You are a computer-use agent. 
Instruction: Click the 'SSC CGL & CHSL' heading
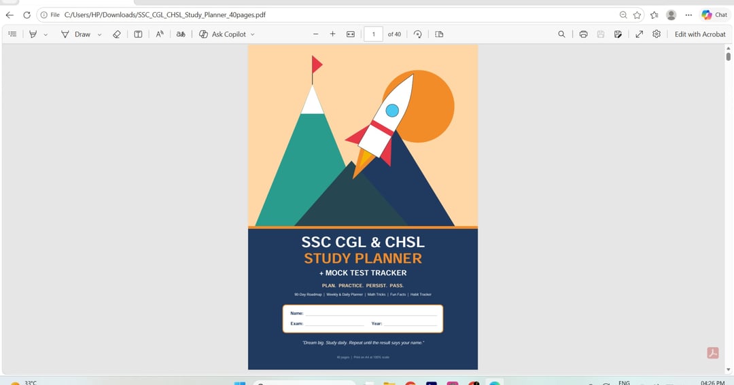(x=363, y=242)
